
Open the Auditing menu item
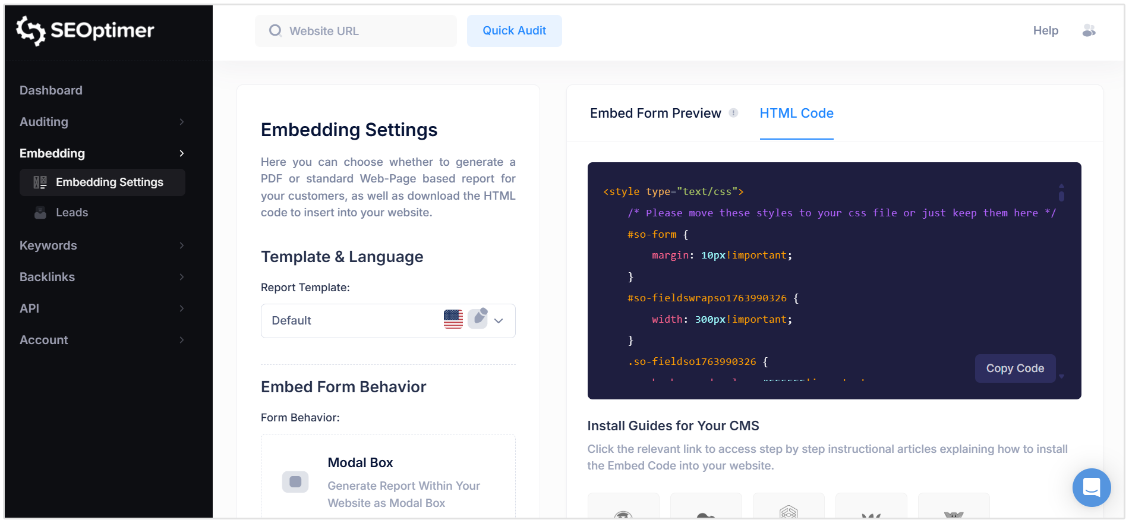tap(44, 122)
